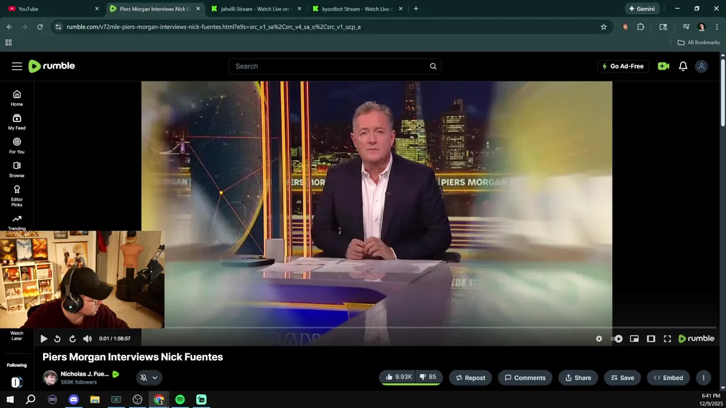The image size is (726, 408).
Task: Open Watch Later in sidebar
Action: click(17, 336)
